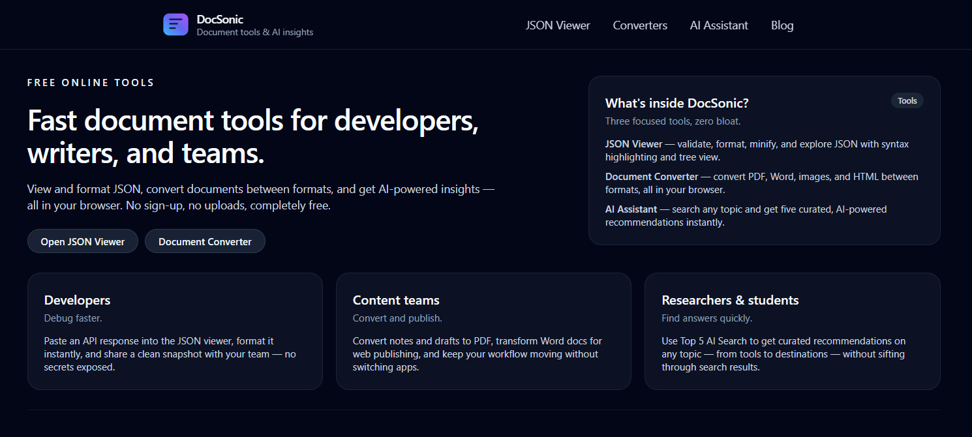Screen dimensions: 972x437
Task: Click the main hero headline text
Action: click(253, 137)
